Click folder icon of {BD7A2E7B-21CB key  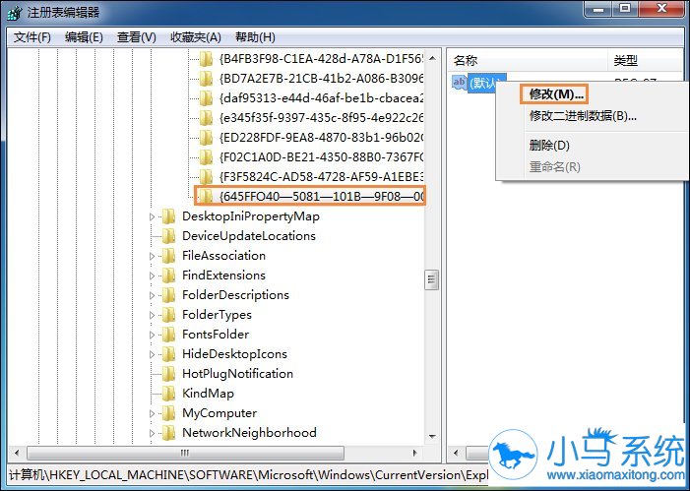pyautogui.click(x=206, y=79)
